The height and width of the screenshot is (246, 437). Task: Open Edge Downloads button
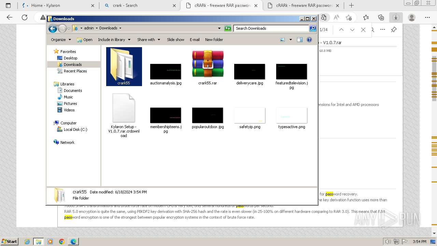tap(396, 17)
